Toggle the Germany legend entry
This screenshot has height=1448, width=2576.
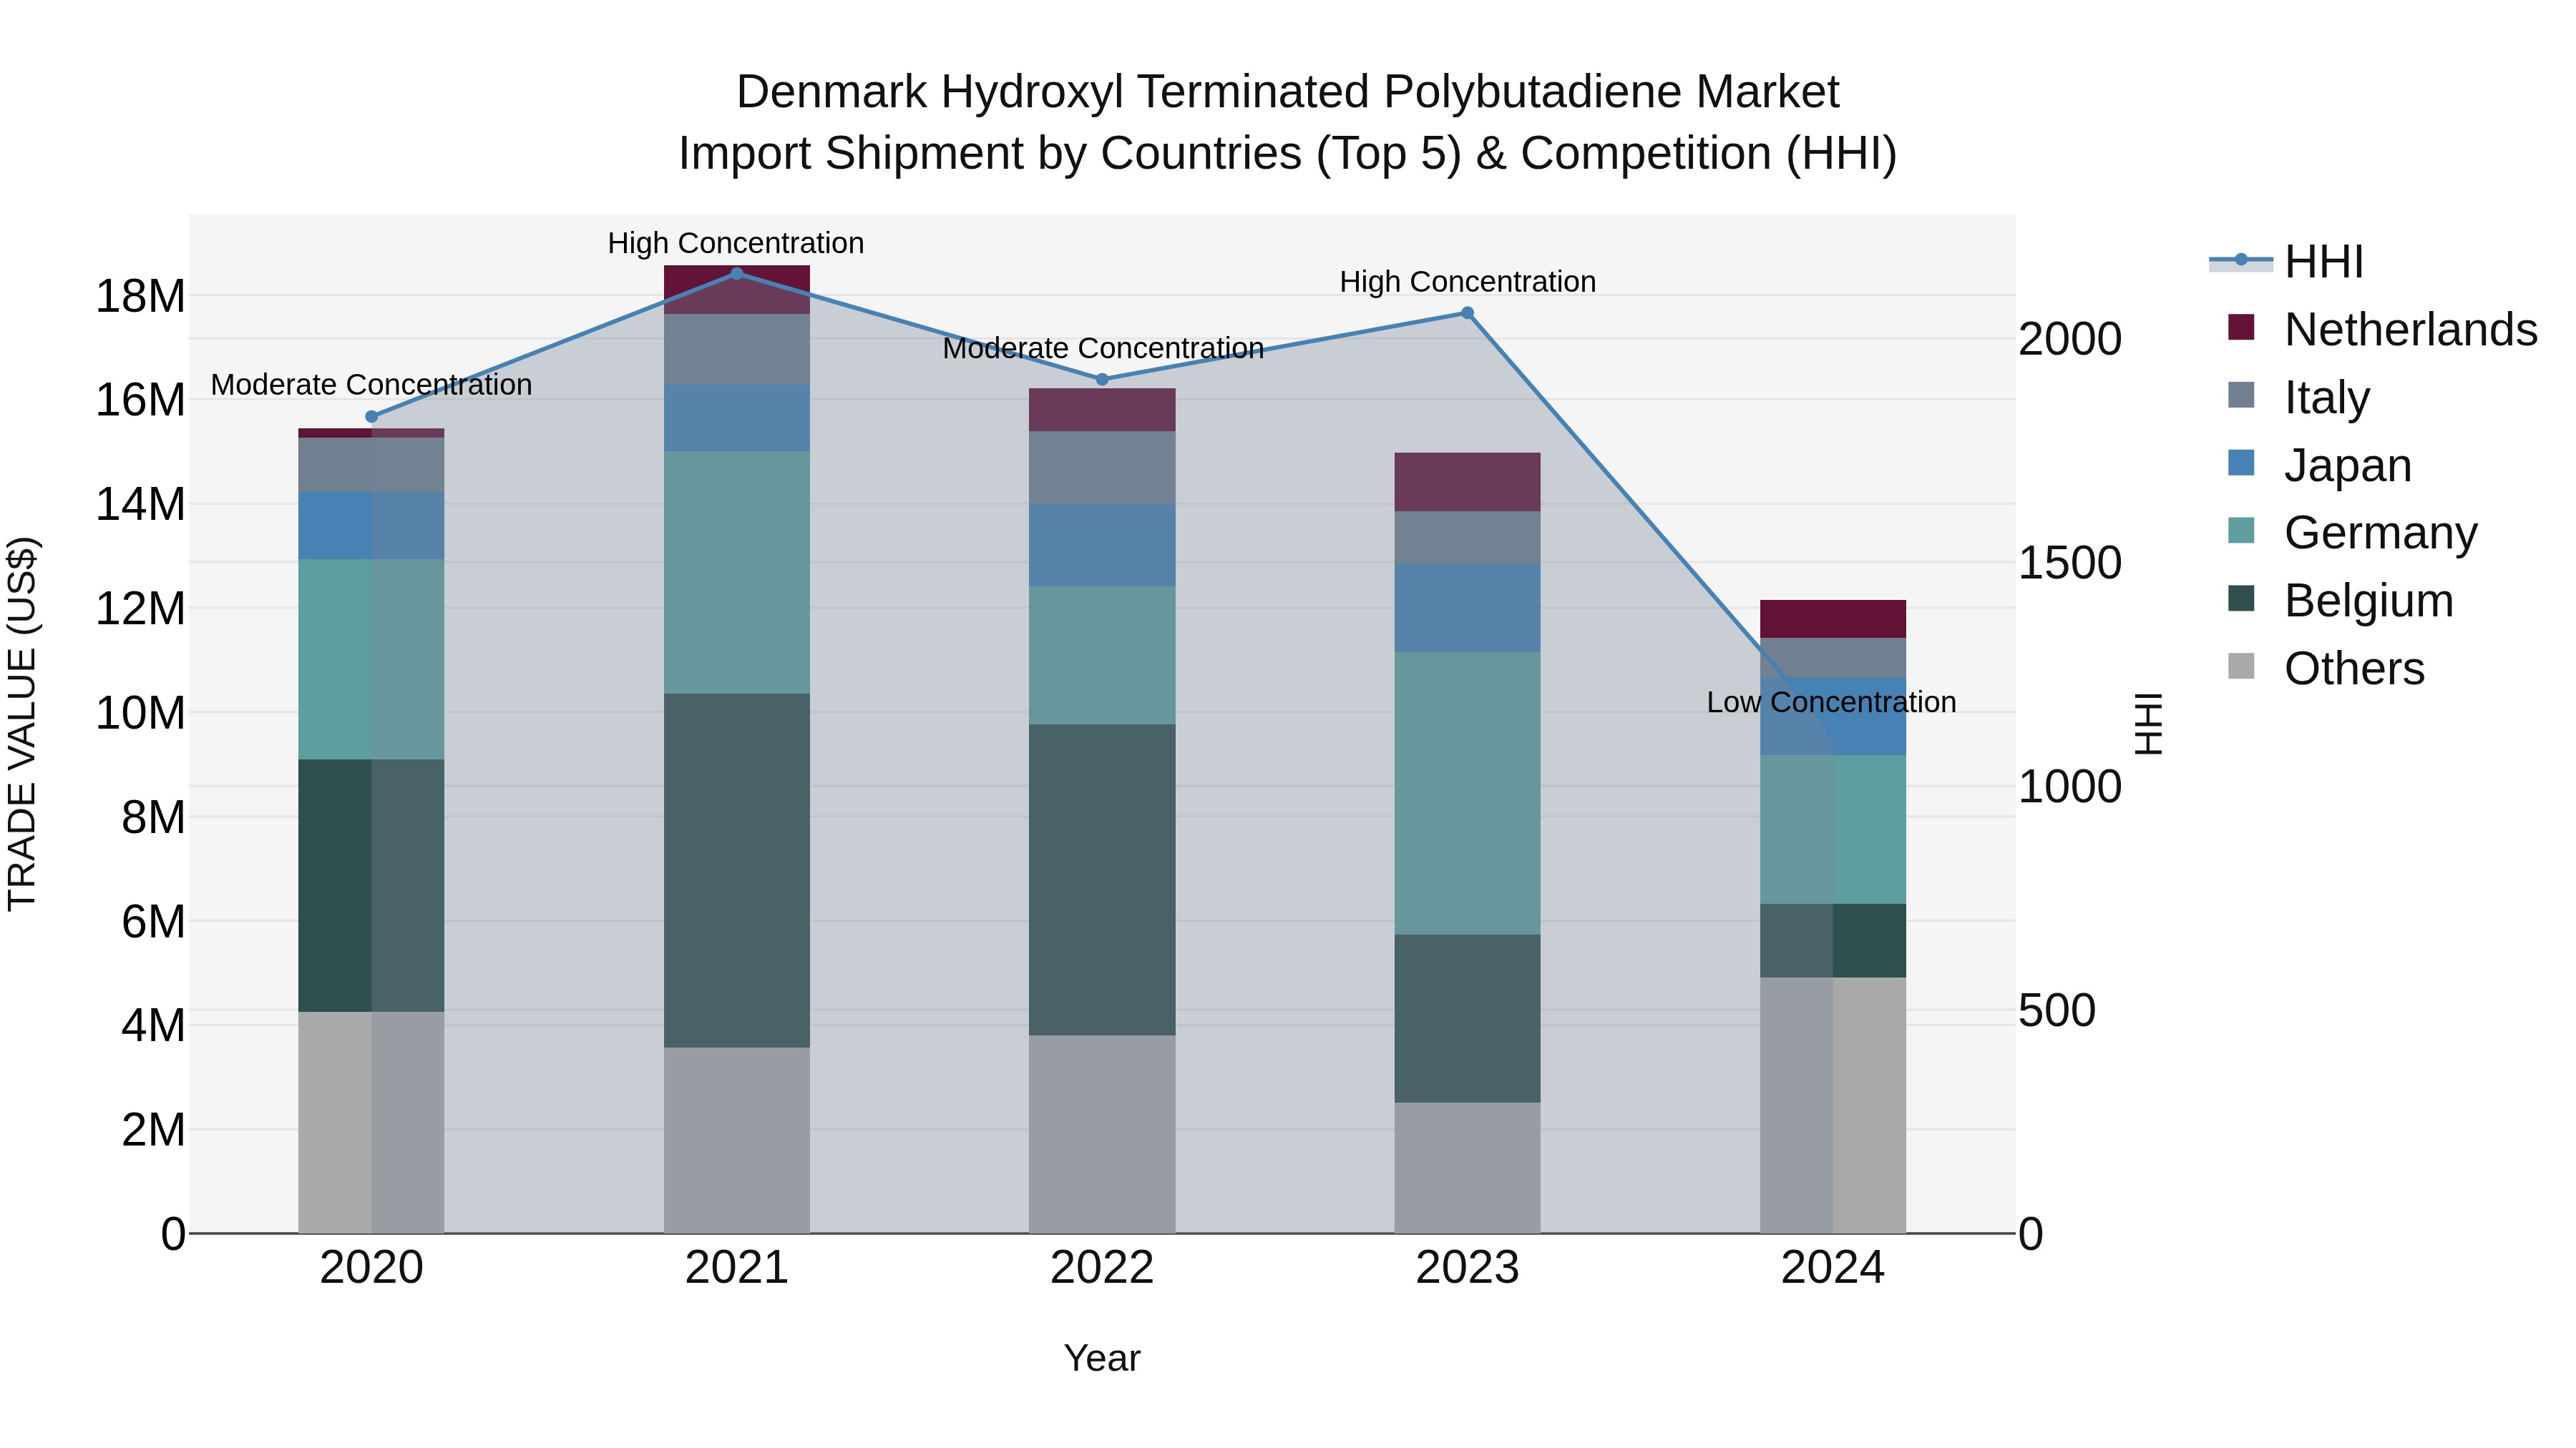(2352, 533)
